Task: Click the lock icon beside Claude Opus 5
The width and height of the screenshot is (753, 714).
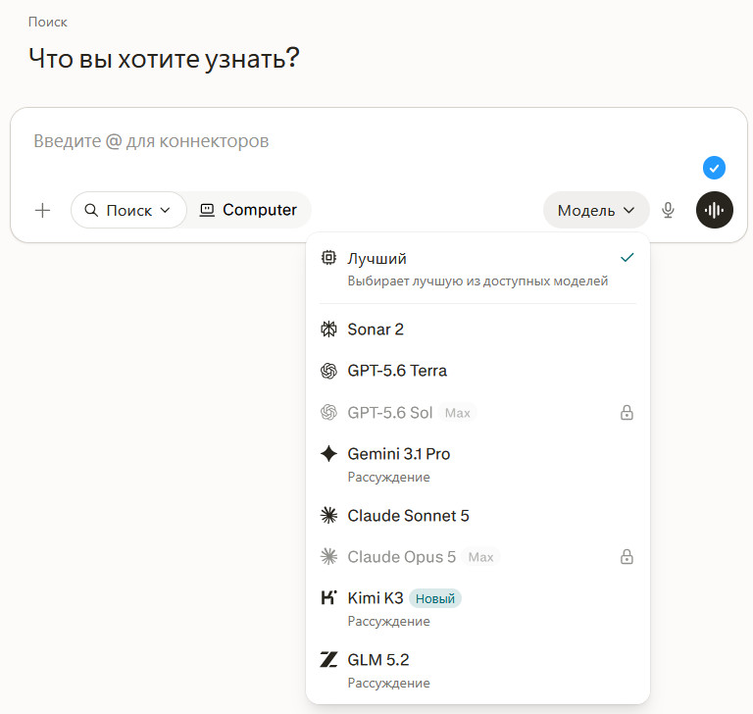Action: (x=627, y=556)
